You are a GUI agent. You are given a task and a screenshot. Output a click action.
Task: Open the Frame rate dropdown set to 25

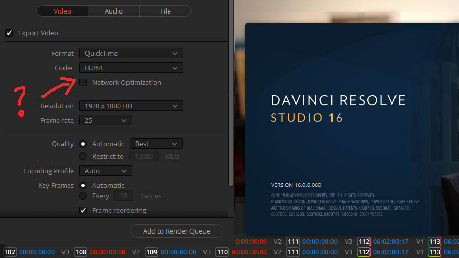(105, 121)
